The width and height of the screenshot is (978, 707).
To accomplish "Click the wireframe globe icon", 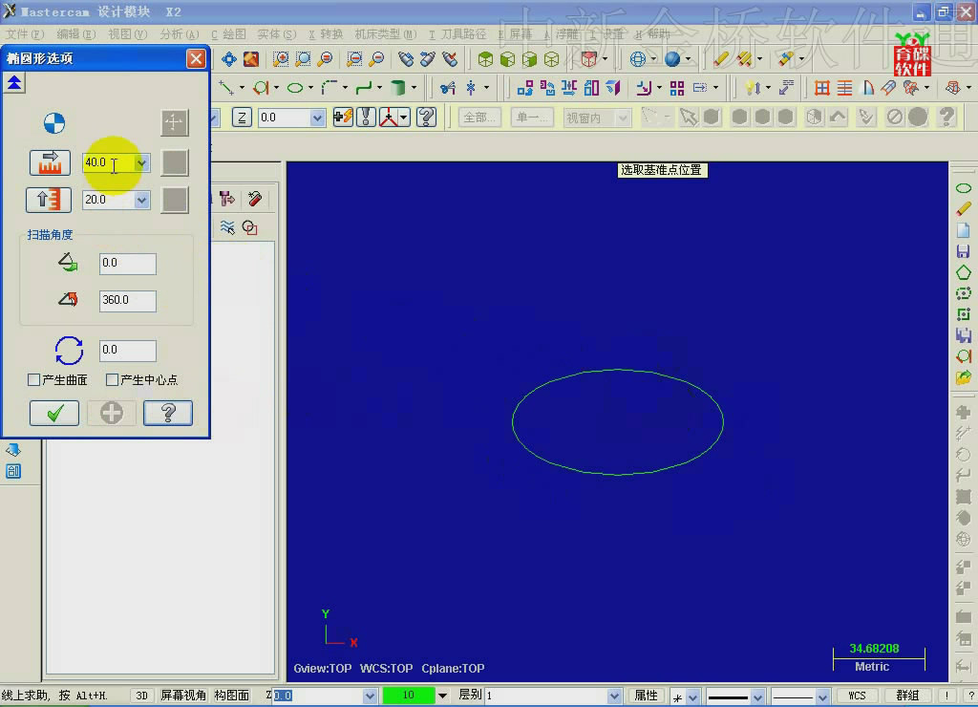I will click(637, 59).
